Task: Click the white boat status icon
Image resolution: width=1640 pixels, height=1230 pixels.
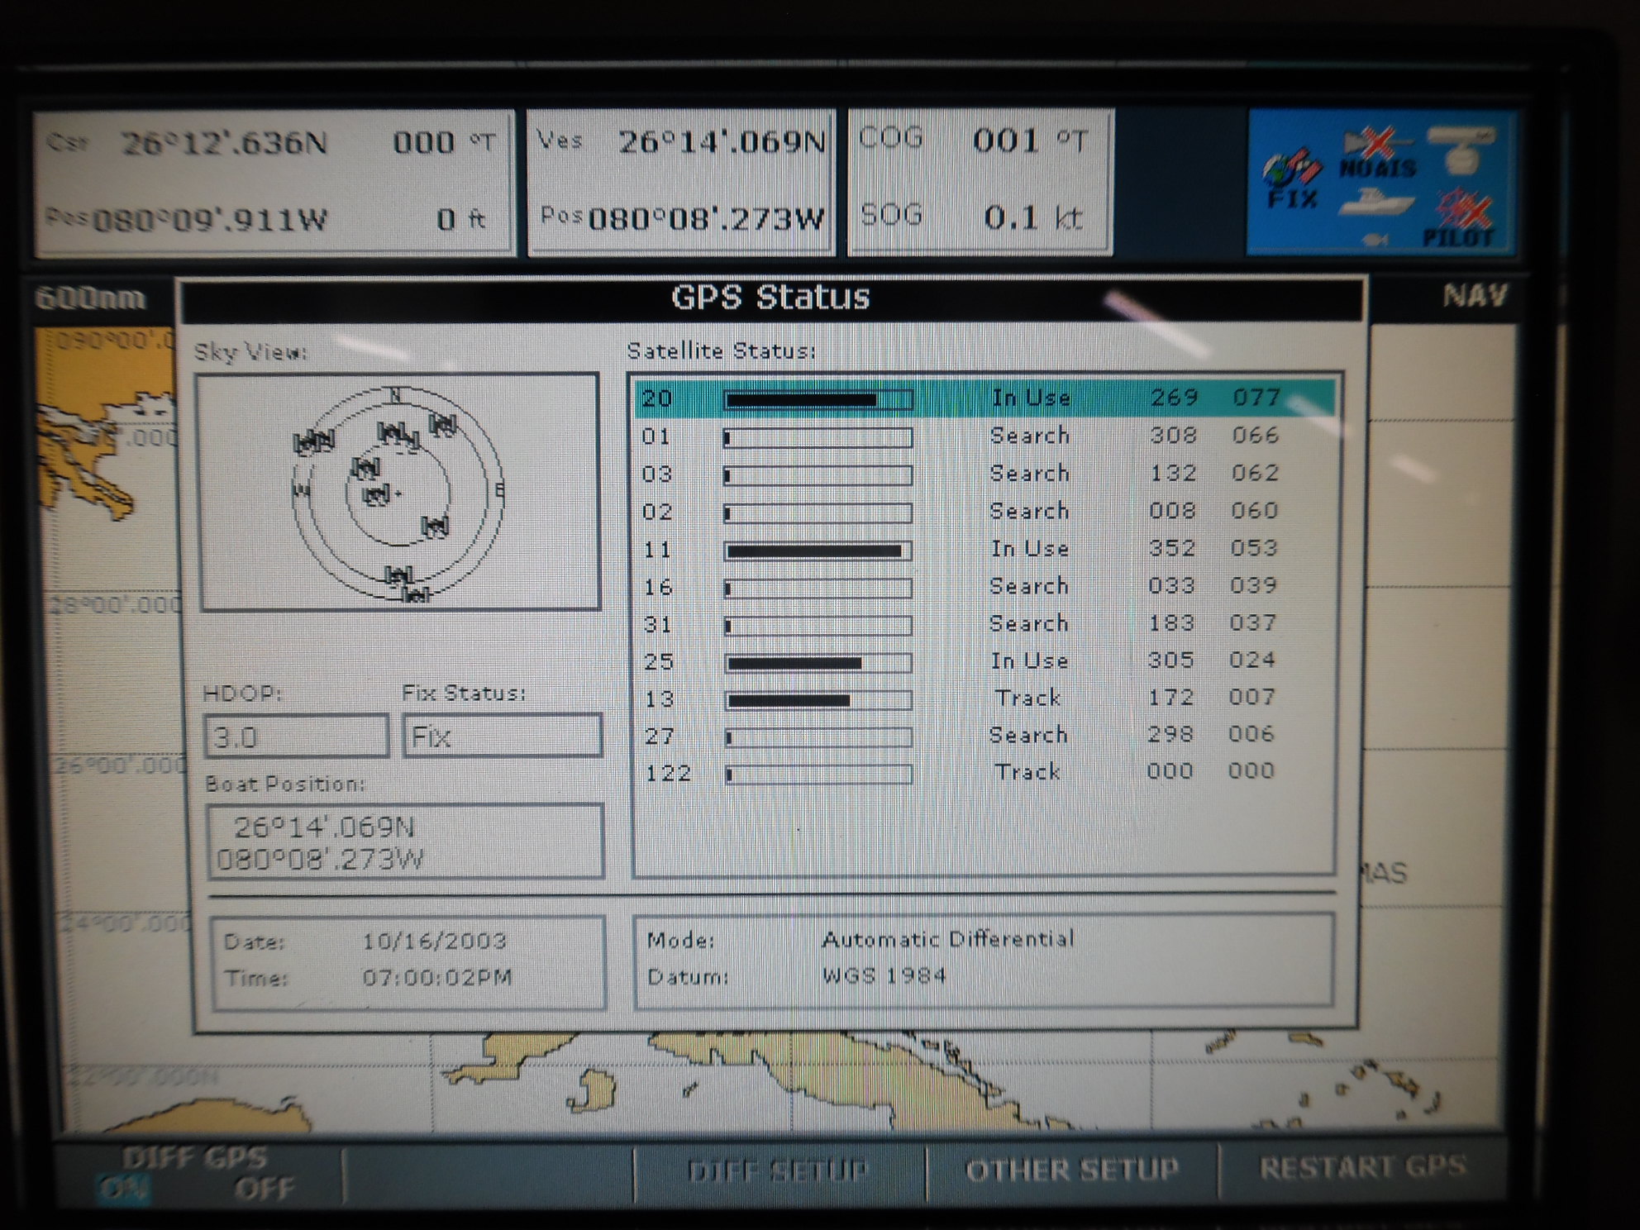Action: click(x=1375, y=201)
